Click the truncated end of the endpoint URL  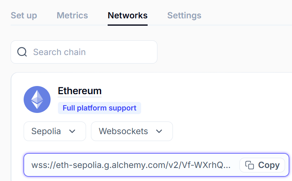(x=226, y=165)
